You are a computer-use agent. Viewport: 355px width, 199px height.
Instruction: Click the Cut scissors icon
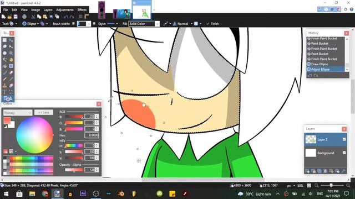pos(33,17)
